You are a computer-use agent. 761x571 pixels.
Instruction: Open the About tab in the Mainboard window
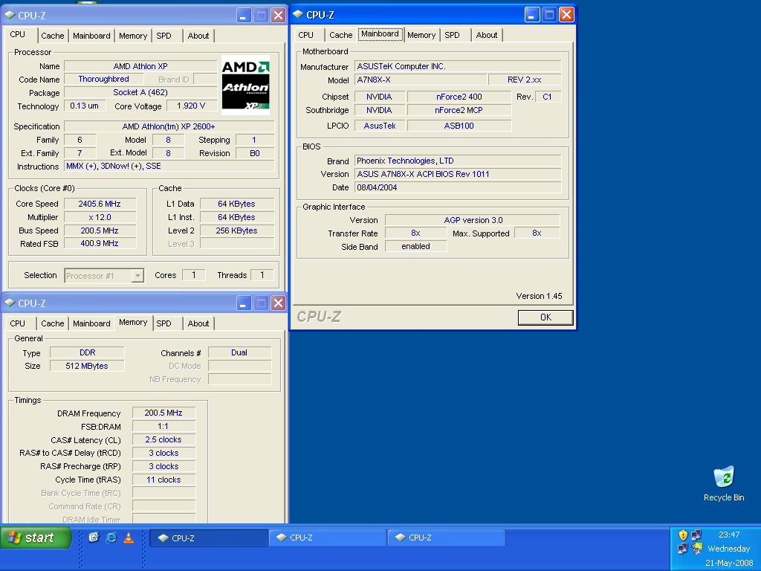pos(486,35)
